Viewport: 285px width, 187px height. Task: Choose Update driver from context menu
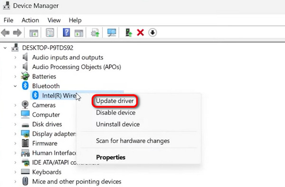(114, 101)
